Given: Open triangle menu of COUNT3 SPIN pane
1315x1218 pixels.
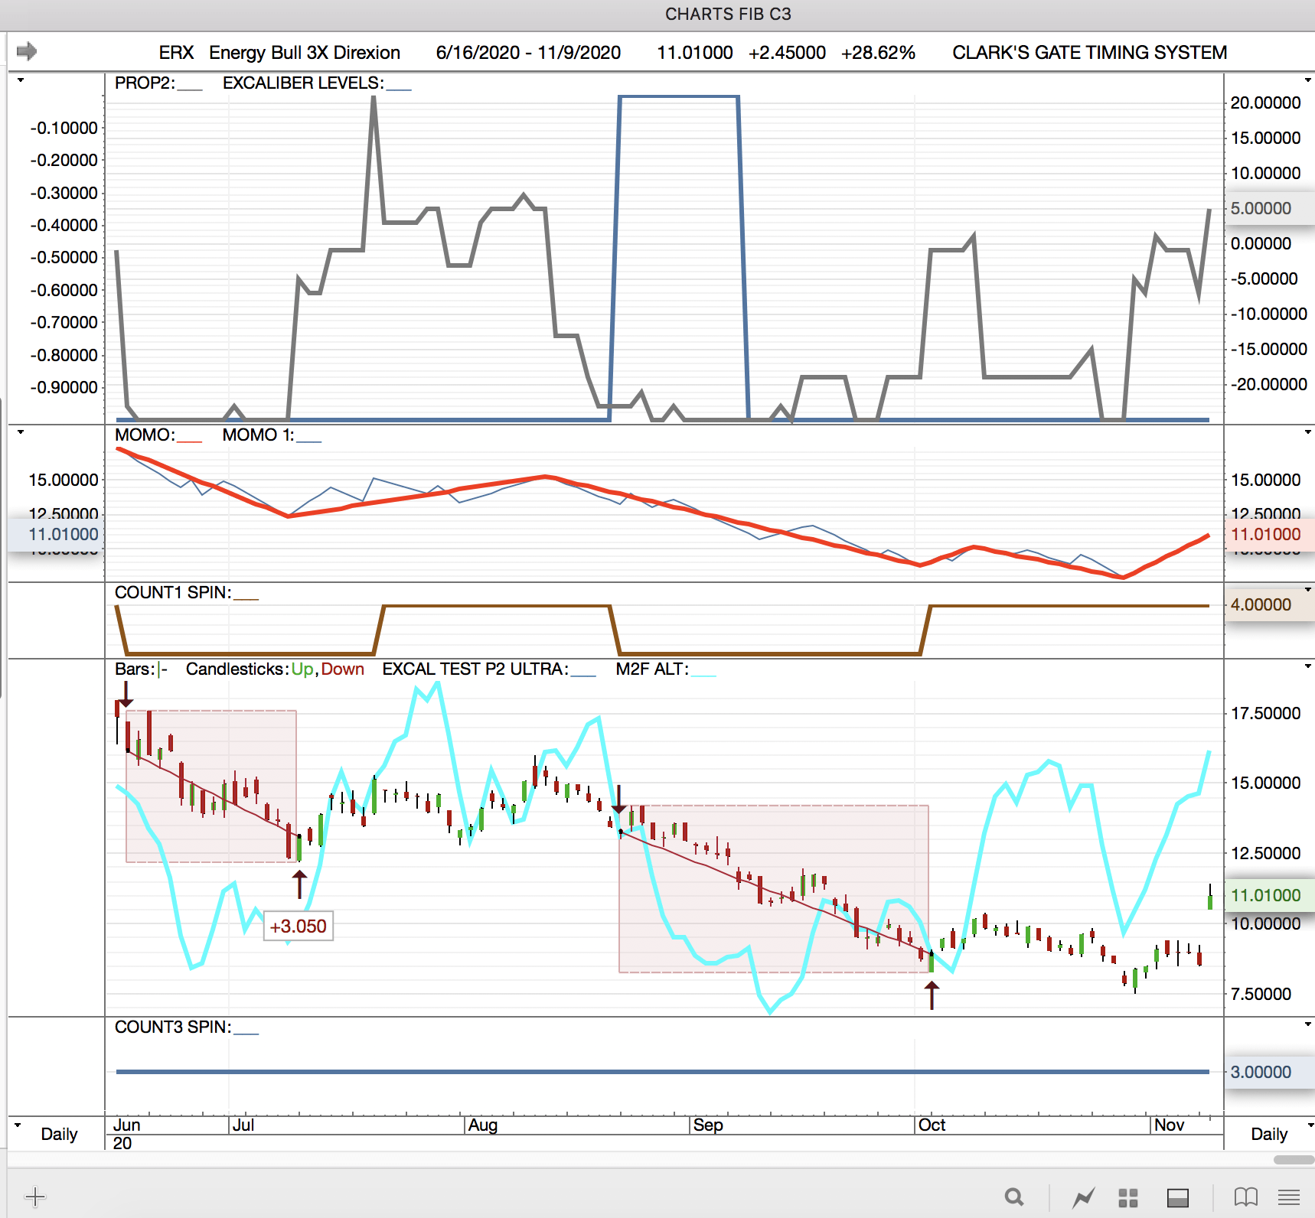Looking at the screenshot, I should [1307, 1024].
